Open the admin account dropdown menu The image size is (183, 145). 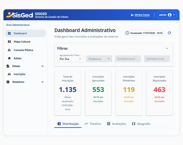[167, 15]
